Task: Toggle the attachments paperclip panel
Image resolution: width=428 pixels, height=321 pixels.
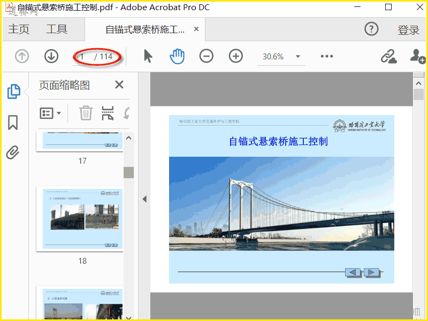Action: coord(13,153)
